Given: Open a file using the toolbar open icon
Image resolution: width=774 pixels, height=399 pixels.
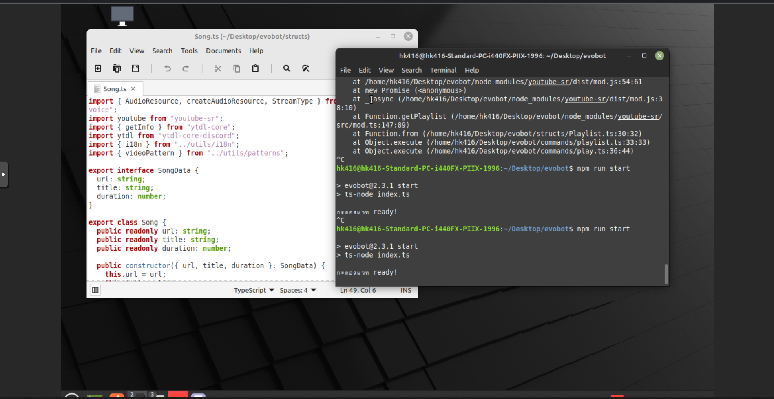Looking at the screenshot, I should click(x=117, y=68).
